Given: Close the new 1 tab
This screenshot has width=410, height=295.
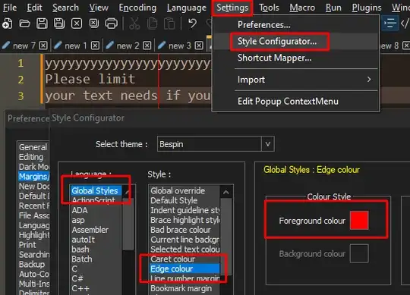Looking at the screenshot, I should coord(95,46).
